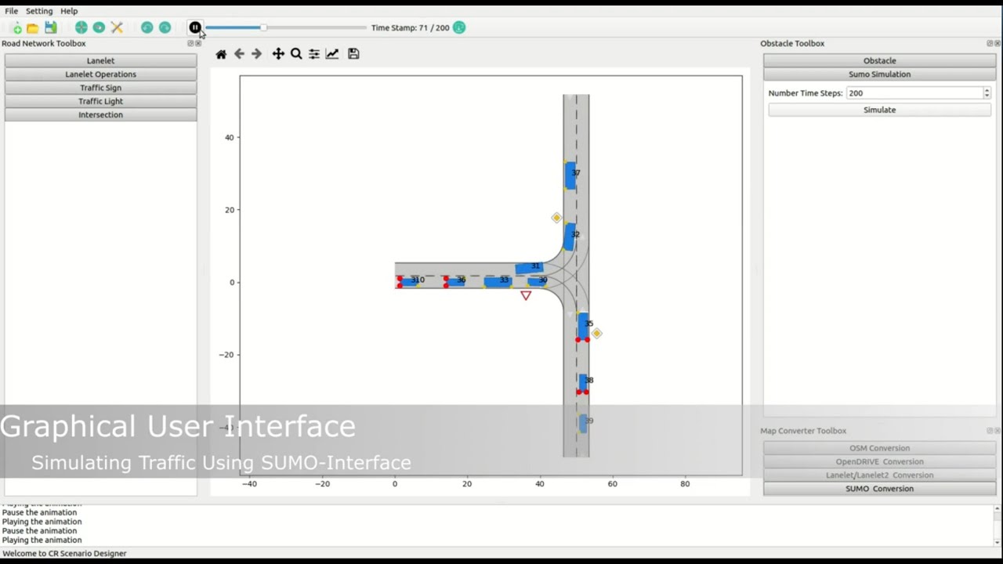
Task: Select vehicle 32 near the intersection
Action: (x=570, y=237)
